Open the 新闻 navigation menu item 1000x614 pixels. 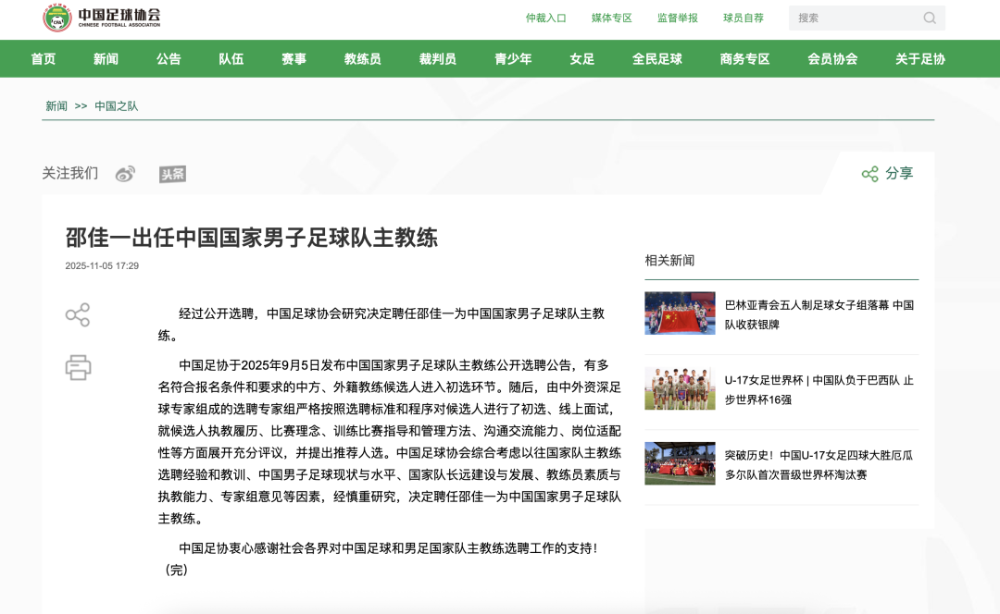106,58
